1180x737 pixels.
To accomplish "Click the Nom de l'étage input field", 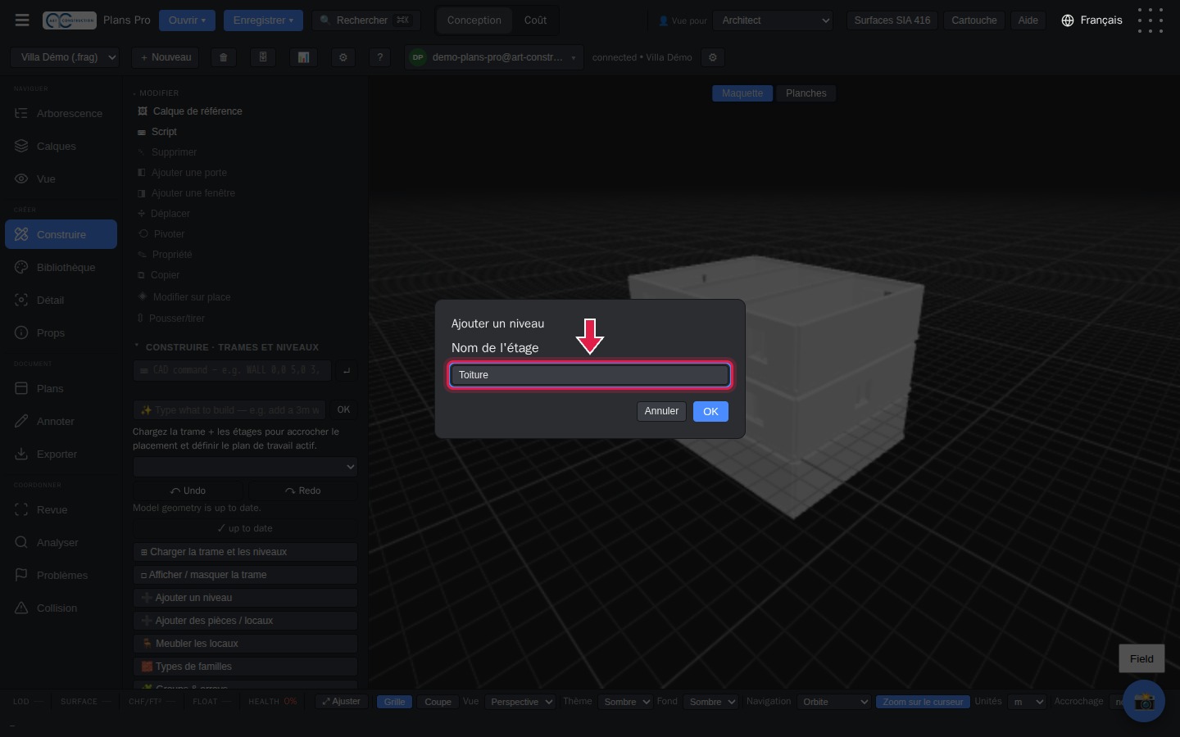I will pos(590,375).
